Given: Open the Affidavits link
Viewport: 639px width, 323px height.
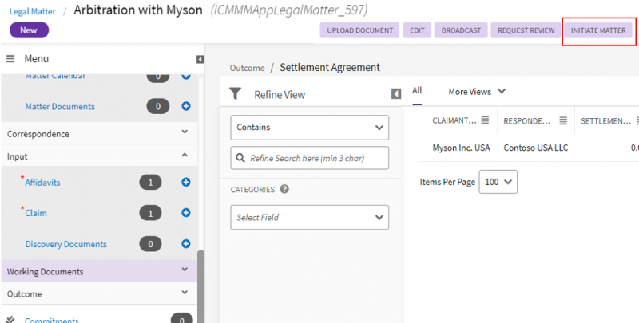Looking at the screenshot, I should [42, 183].
